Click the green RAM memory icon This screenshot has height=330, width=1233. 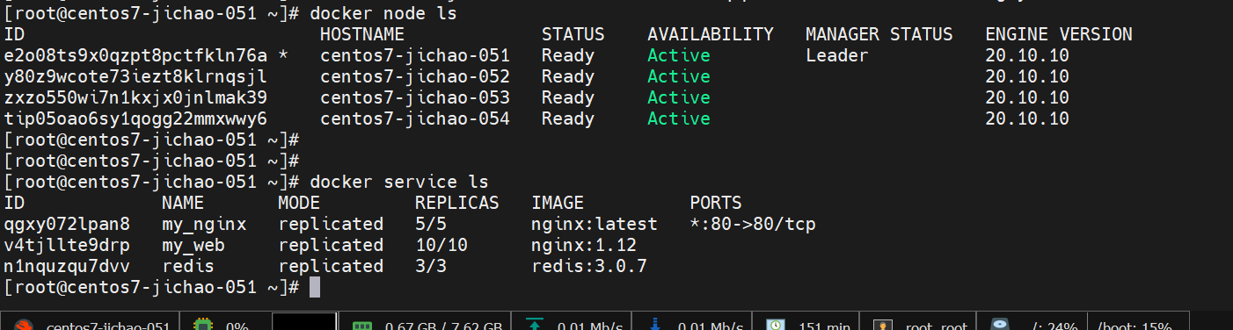[362, 325]
